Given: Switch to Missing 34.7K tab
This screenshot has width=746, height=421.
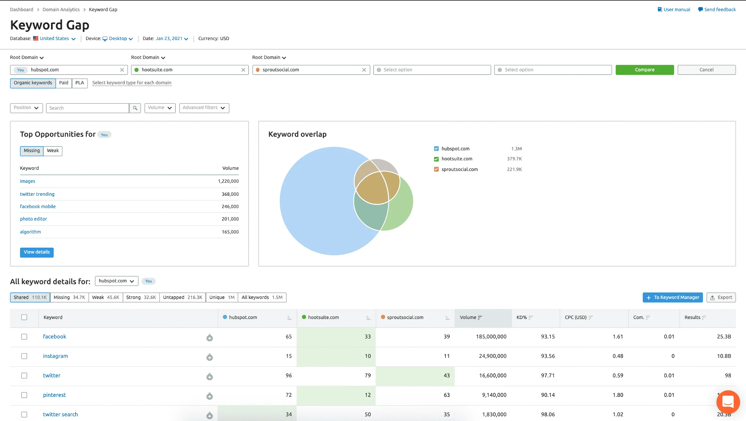Looking at the screenshot, I should 69,297.
